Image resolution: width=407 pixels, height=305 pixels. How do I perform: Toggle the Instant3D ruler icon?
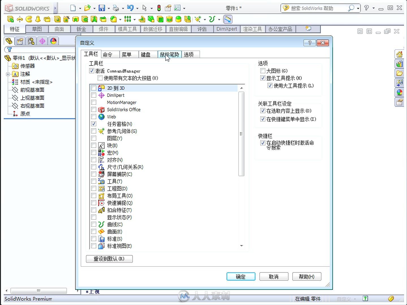[228, 19]
